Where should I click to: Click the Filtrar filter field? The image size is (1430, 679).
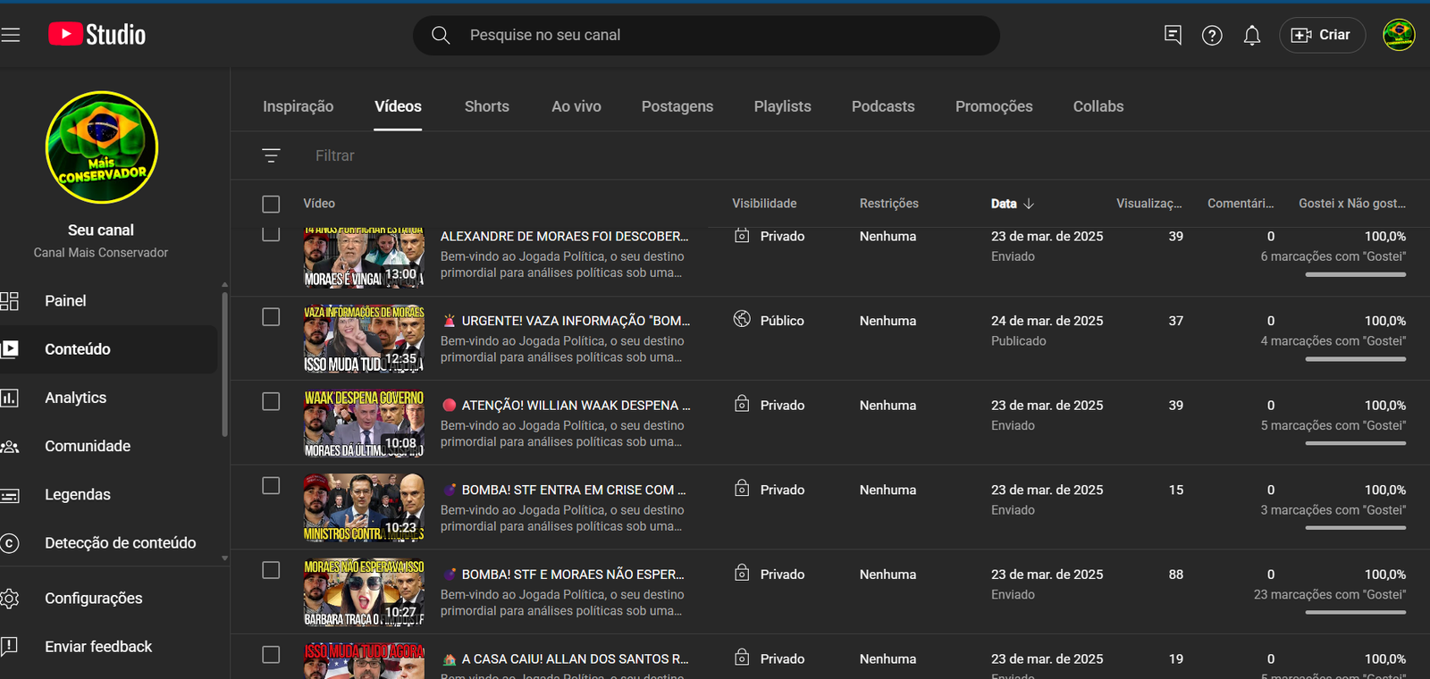335,155
